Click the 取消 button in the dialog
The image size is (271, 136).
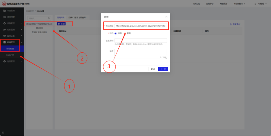(152, 69)
